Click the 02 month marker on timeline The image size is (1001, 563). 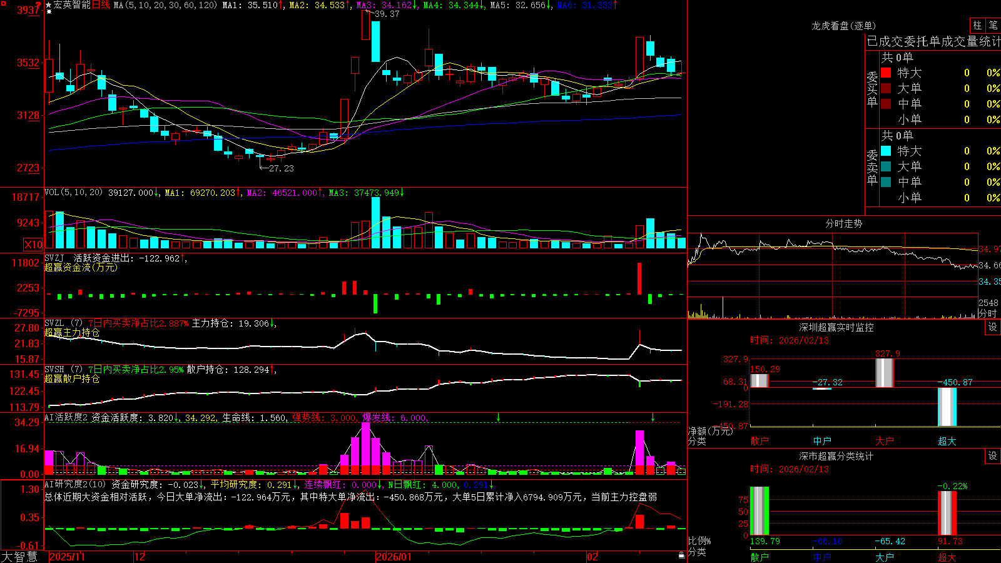coord(592,557)
